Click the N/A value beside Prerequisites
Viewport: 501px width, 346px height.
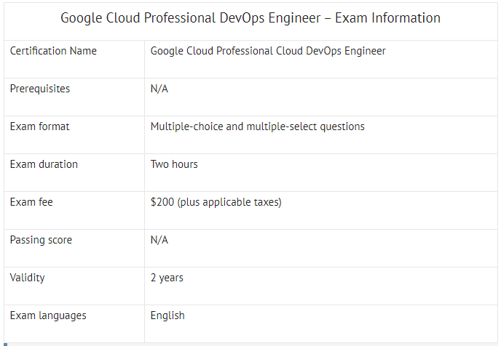(x=159, y=89)
